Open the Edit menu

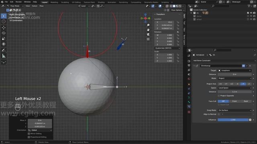[12, 2]
